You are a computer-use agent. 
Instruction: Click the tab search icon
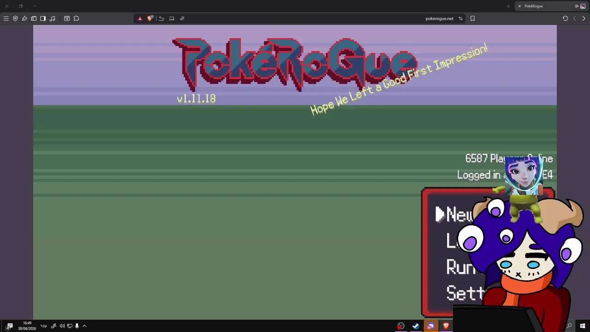[67, 18]
